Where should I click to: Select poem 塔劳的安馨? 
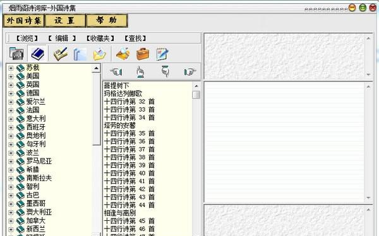point(120,126)
